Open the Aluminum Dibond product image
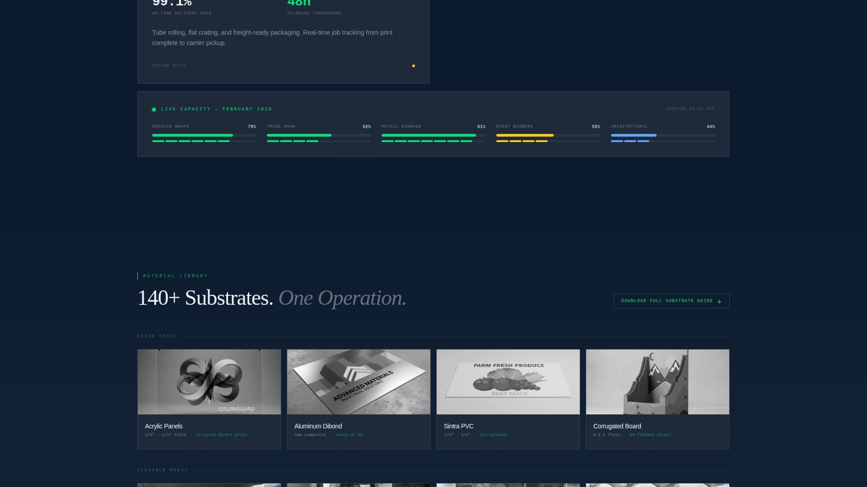The height and width of the screenshot is (487, 867). pos(359,381)
